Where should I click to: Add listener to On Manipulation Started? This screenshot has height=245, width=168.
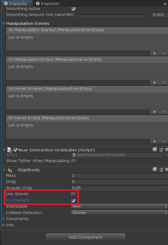(x=154, y=53)
